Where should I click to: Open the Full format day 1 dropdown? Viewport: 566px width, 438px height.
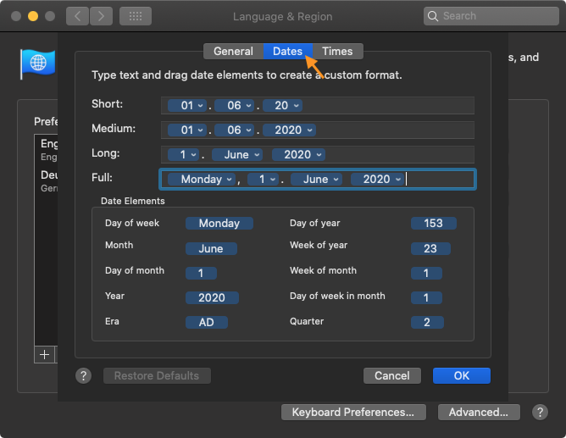263,179
